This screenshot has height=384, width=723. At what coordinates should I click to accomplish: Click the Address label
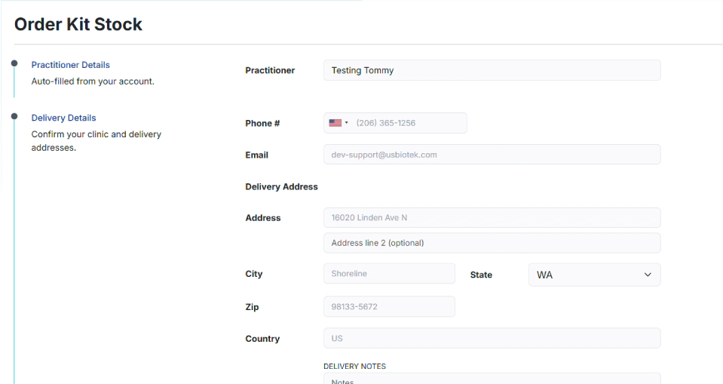point(263,218)
